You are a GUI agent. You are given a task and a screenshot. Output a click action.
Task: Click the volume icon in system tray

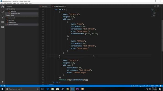click(150, 89)
